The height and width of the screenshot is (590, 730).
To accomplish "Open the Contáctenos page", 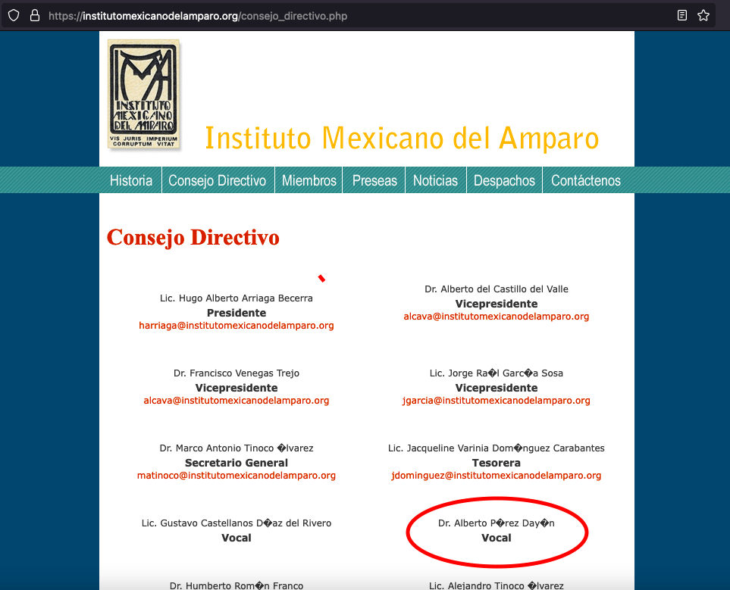I will point(586,180).
